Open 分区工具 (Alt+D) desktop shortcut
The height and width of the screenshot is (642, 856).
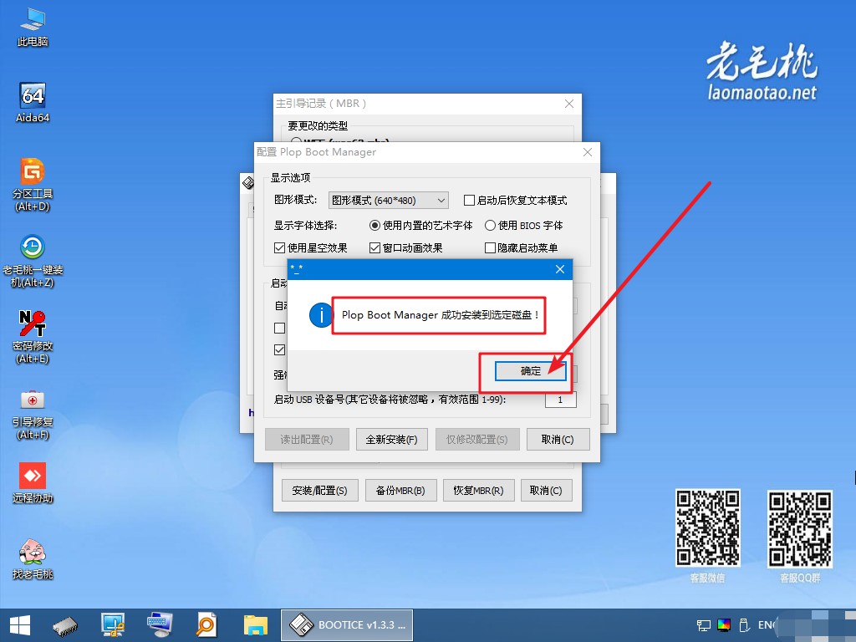33,185
